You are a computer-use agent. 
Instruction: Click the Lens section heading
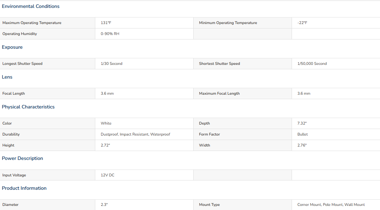click(7, 77)
